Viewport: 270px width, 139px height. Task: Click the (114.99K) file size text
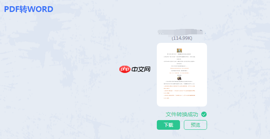coord(182,38)
